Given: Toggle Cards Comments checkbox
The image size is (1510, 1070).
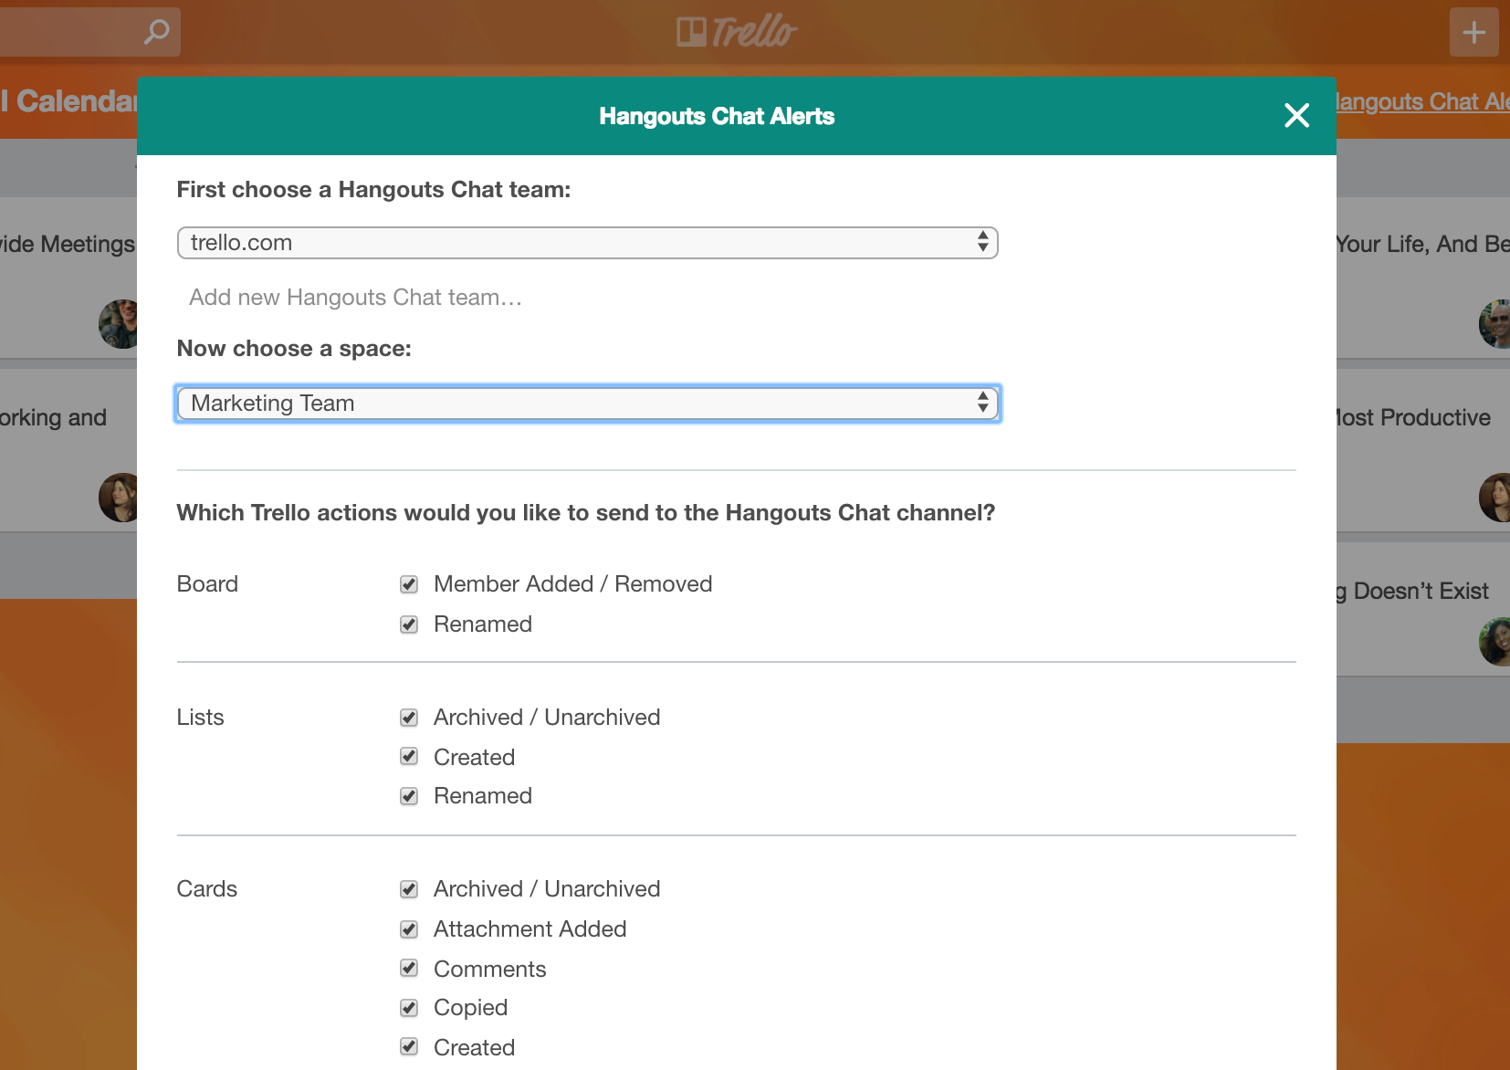Looking at the screenshot, I should tap(409, 969).
